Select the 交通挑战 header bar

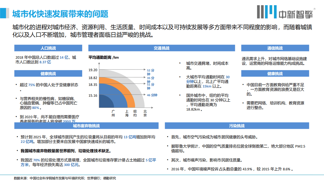pos(161,48)
